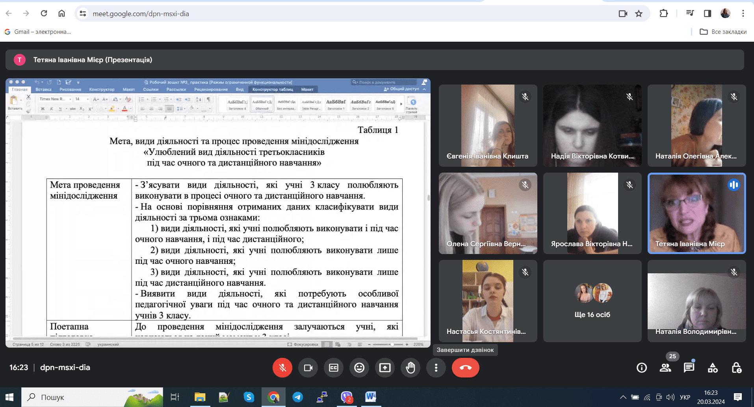
Task: Open host controls lock icon
Action: click(736, 368)
